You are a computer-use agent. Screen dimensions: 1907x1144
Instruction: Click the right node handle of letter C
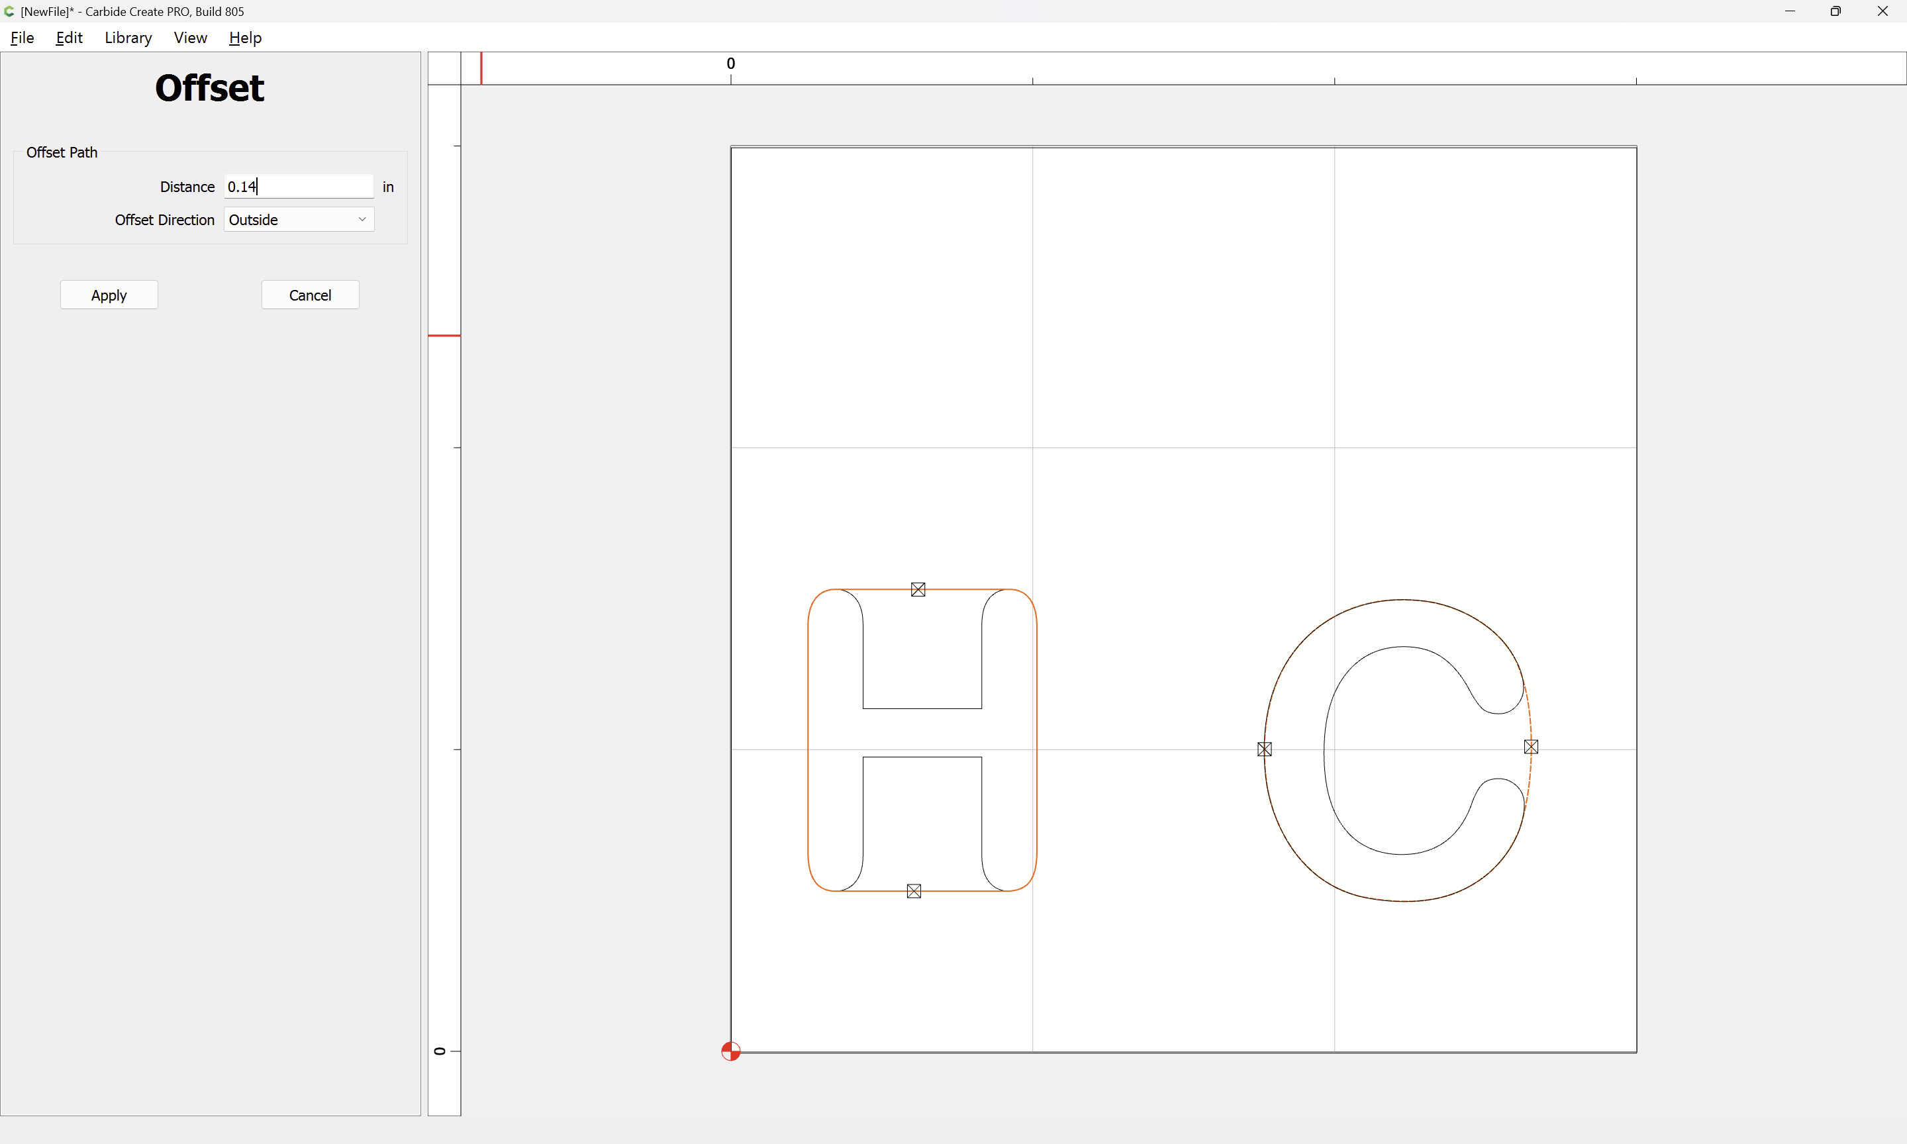(1532, 746)
